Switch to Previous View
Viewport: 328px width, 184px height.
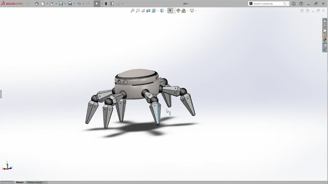coord(143,11)
